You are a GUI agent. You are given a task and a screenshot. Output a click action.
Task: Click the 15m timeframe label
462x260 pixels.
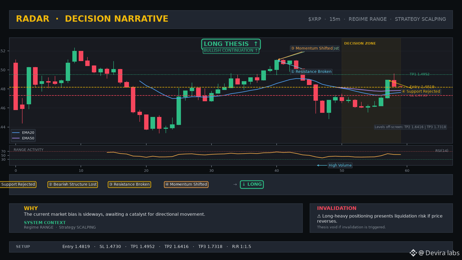(335, 19)
